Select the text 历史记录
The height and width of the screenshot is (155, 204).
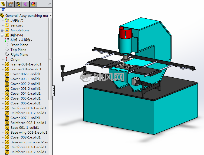(17, 20)
